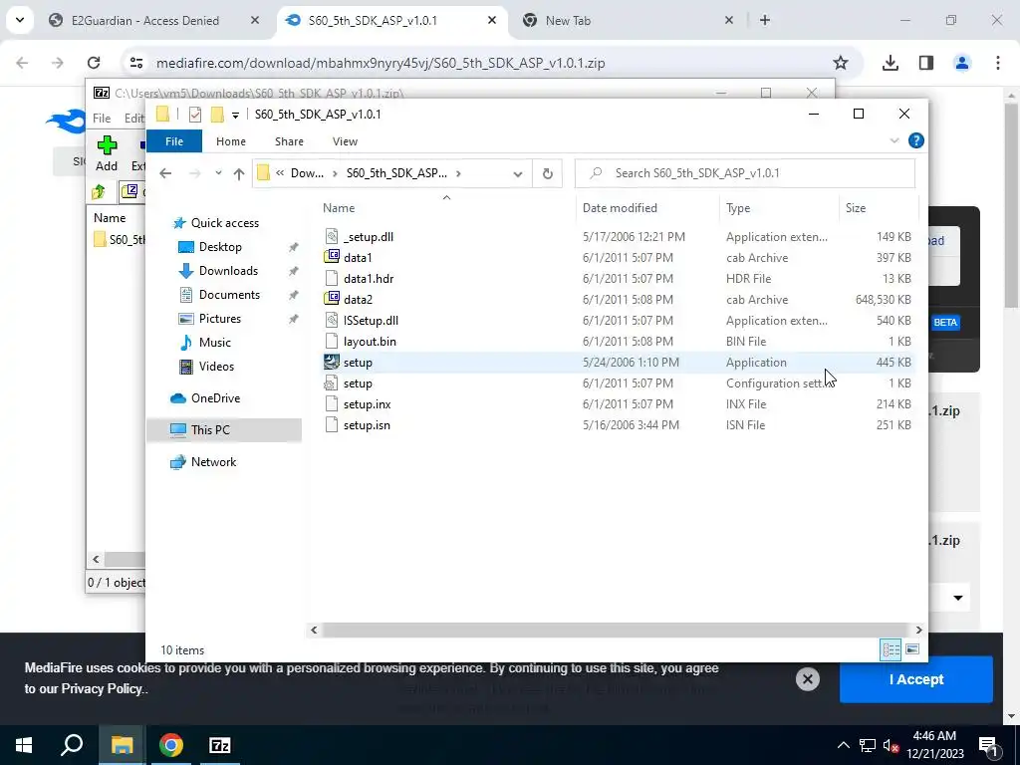Open a new Chrome tab
Viewport: 1020px width, 765px height.
[765, 21]
